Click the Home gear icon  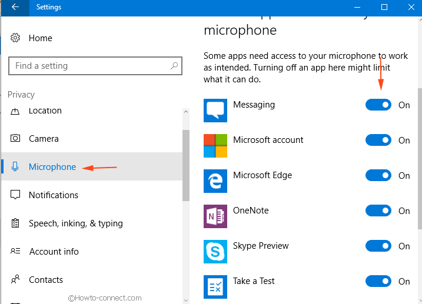point(15,38)
